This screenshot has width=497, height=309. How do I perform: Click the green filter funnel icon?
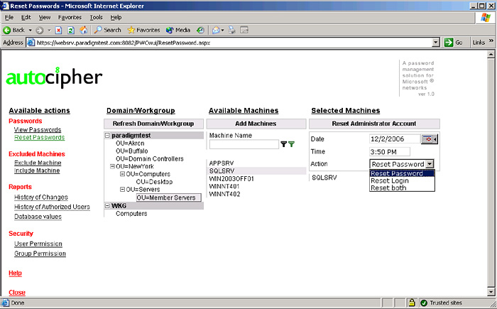click(x=291, y=144)
